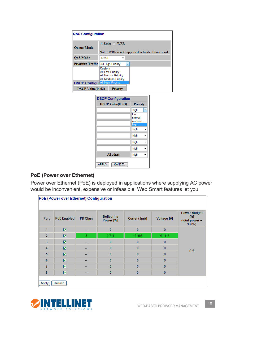Choose Custom in Prioritize Traffic list
The width and height of the screenshot is (253, 358).
105,68
